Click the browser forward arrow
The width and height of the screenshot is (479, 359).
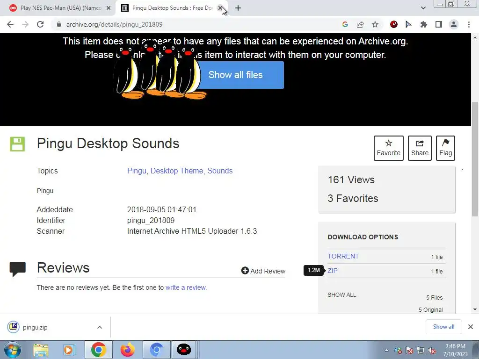tap(25, 24)
